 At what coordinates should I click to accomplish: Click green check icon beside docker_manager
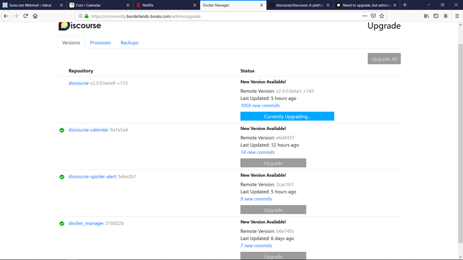coord(62,223)
